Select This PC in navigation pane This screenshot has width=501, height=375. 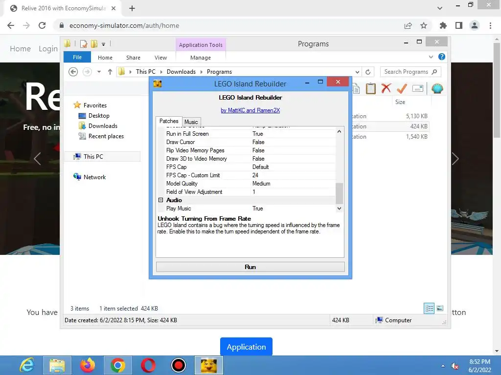coord(93,157)
